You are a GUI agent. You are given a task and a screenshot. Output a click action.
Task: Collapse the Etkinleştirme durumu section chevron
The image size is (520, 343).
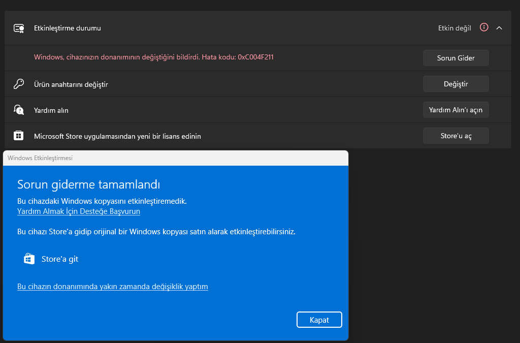[x=499, y=28]
